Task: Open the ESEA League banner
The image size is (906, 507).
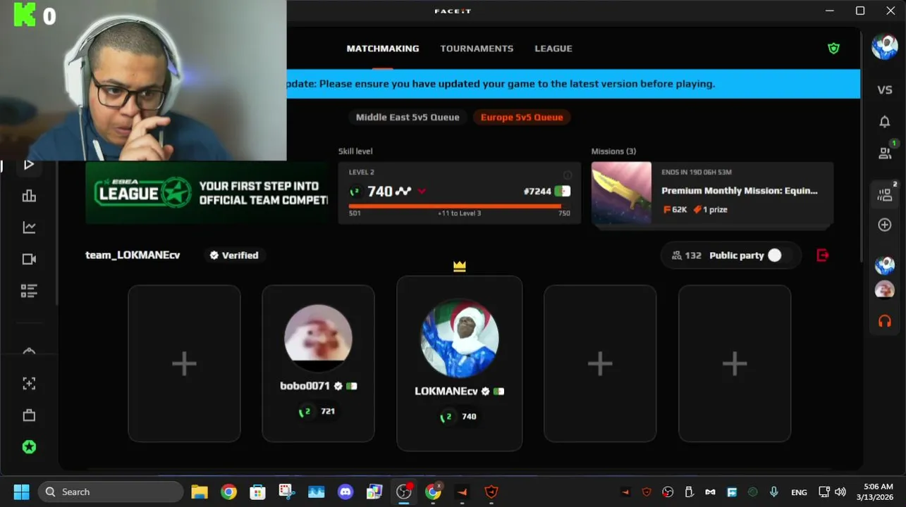Action: (x=207, y=193)
